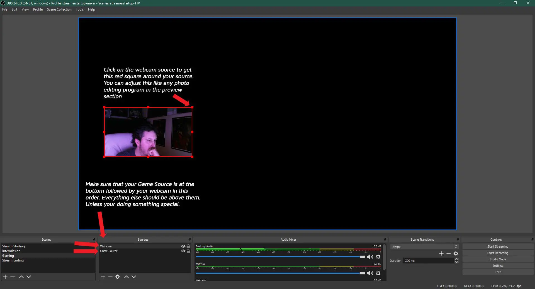Image resolution: width=535 pixels, height=289 pixels.
Task: Open the View menu
Action: [x=25, y=9]
